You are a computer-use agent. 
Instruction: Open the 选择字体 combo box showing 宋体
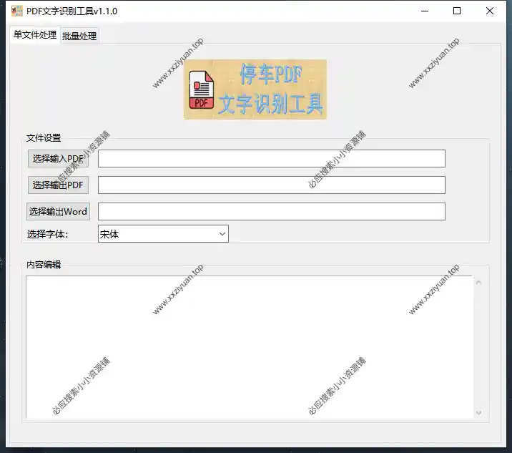coord(157,234)
